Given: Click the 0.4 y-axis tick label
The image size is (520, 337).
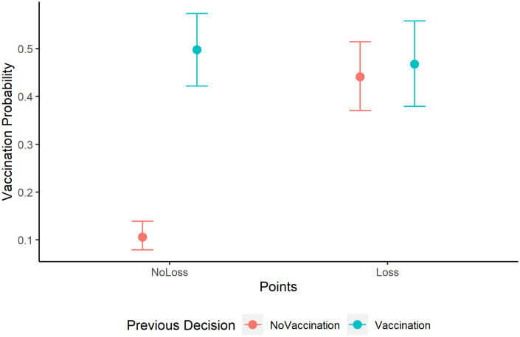Looking at the screenshot, I should click(x=25, y=97).
